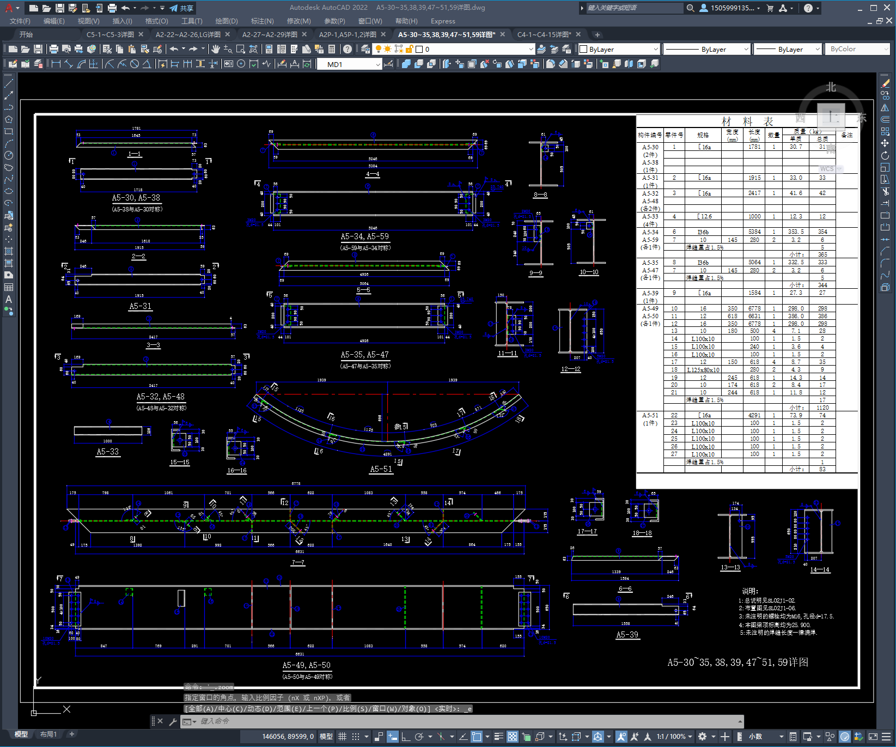
Task: Click Linear dimension tool icon
Action: pyautogui.click(x=56, y=64)
